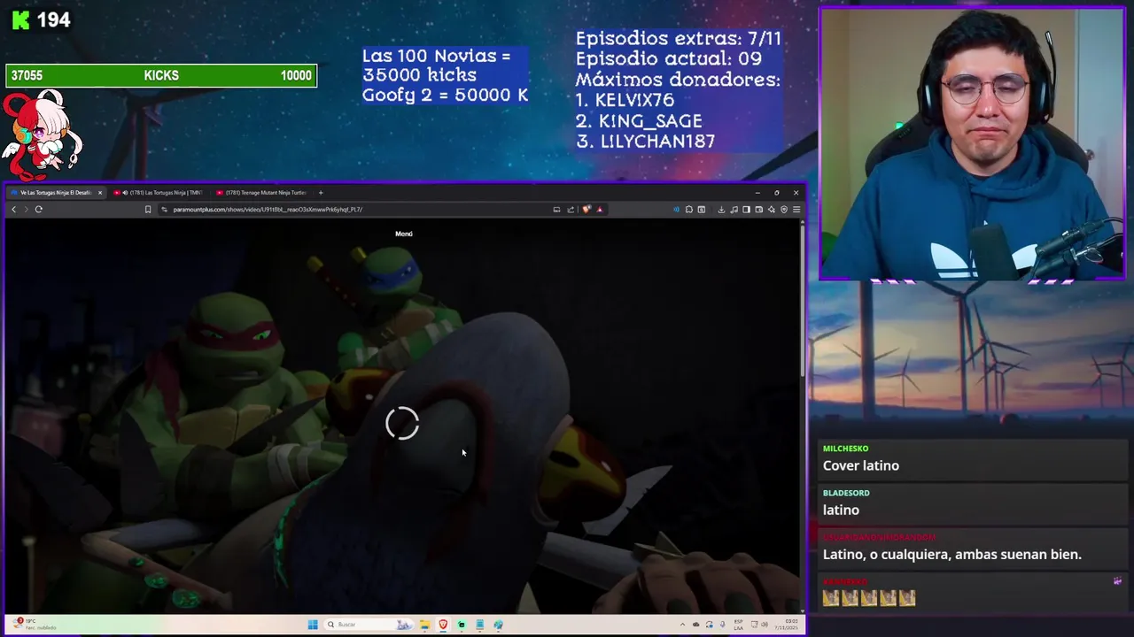Click chat message 'Cover latino'

click(x=861, y=465)
